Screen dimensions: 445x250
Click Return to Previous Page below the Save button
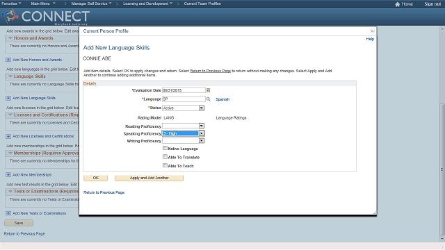[24, 234]
